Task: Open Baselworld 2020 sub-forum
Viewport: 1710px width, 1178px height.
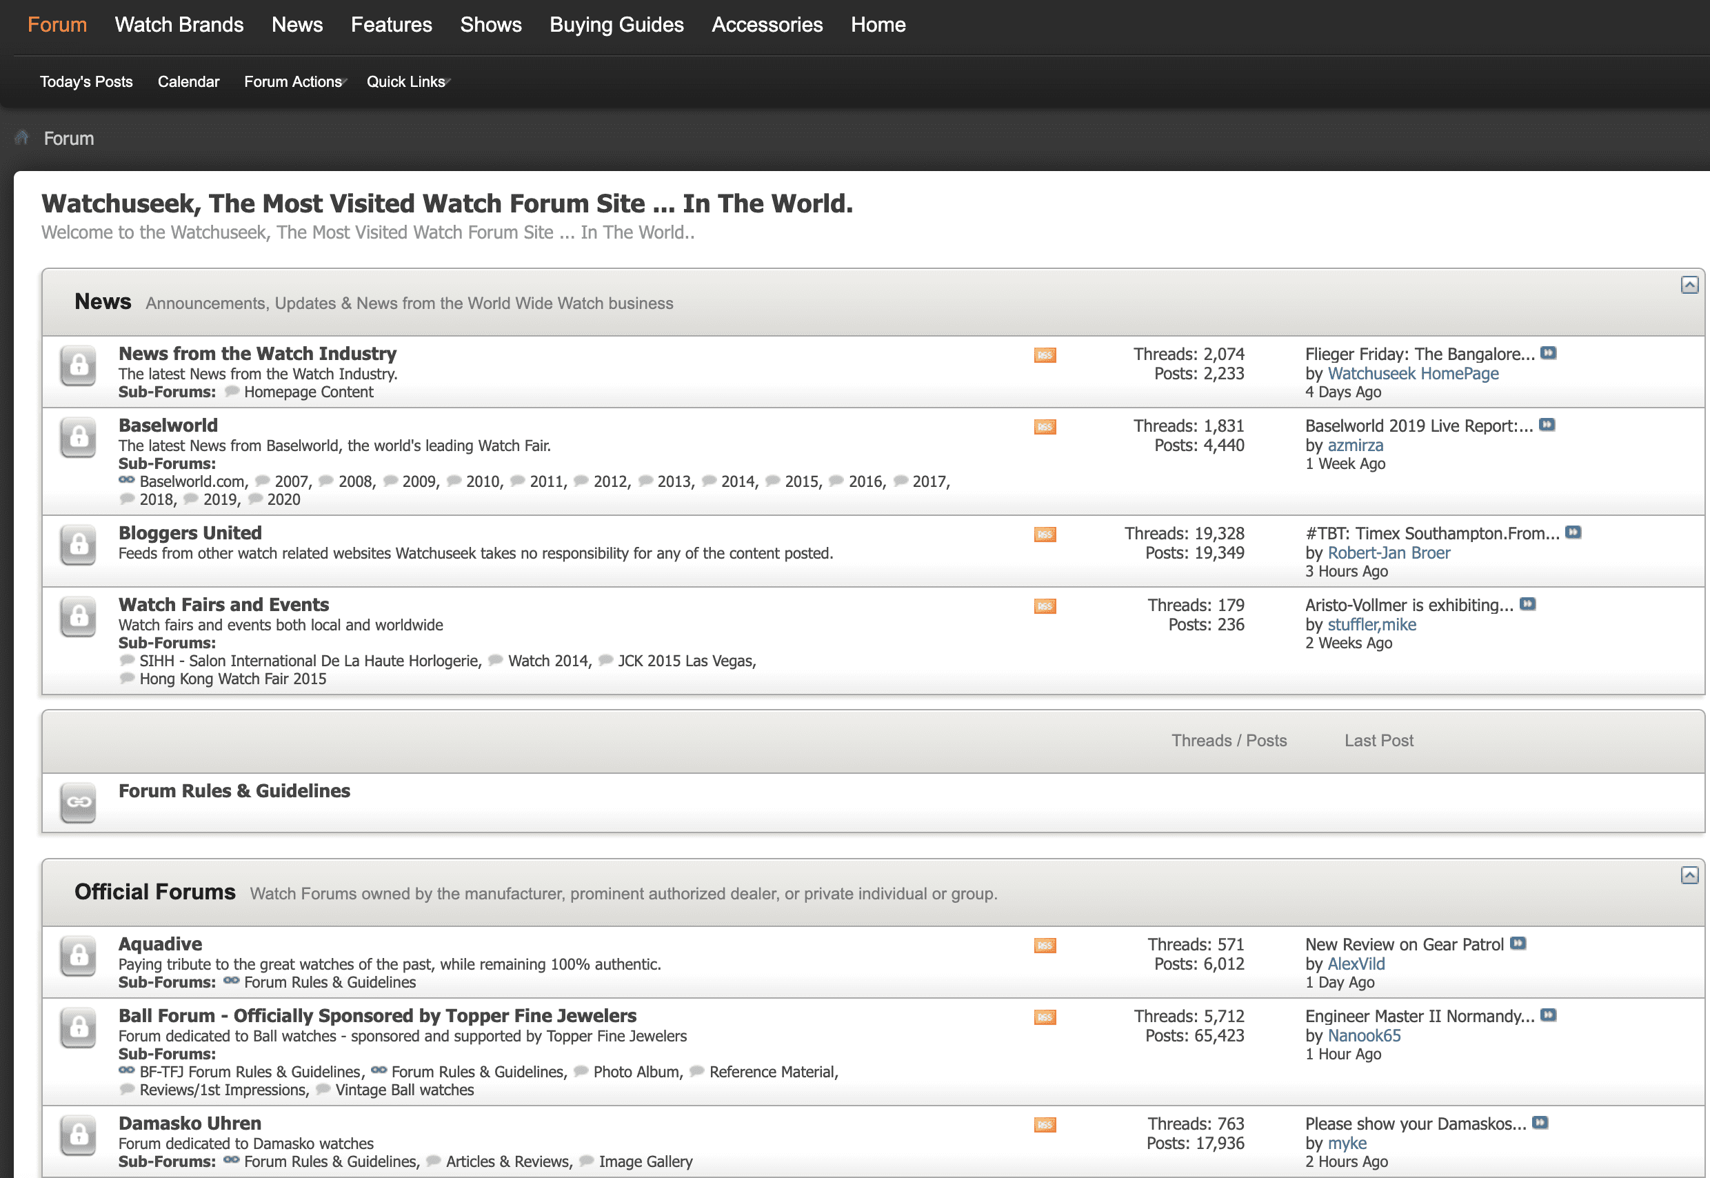Action: click(284, 500)
